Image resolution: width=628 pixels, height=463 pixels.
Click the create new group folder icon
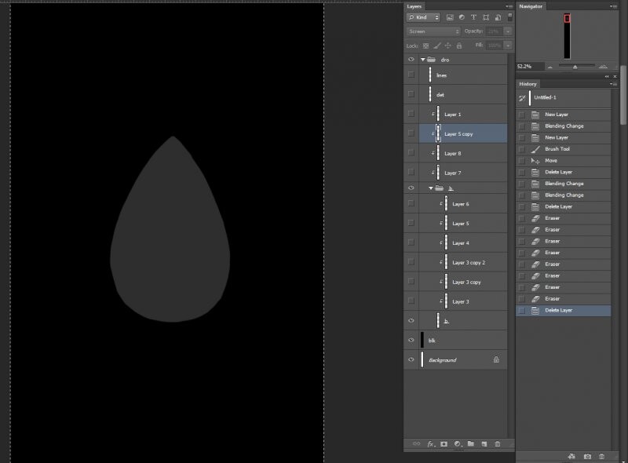[x=470, y=444]
